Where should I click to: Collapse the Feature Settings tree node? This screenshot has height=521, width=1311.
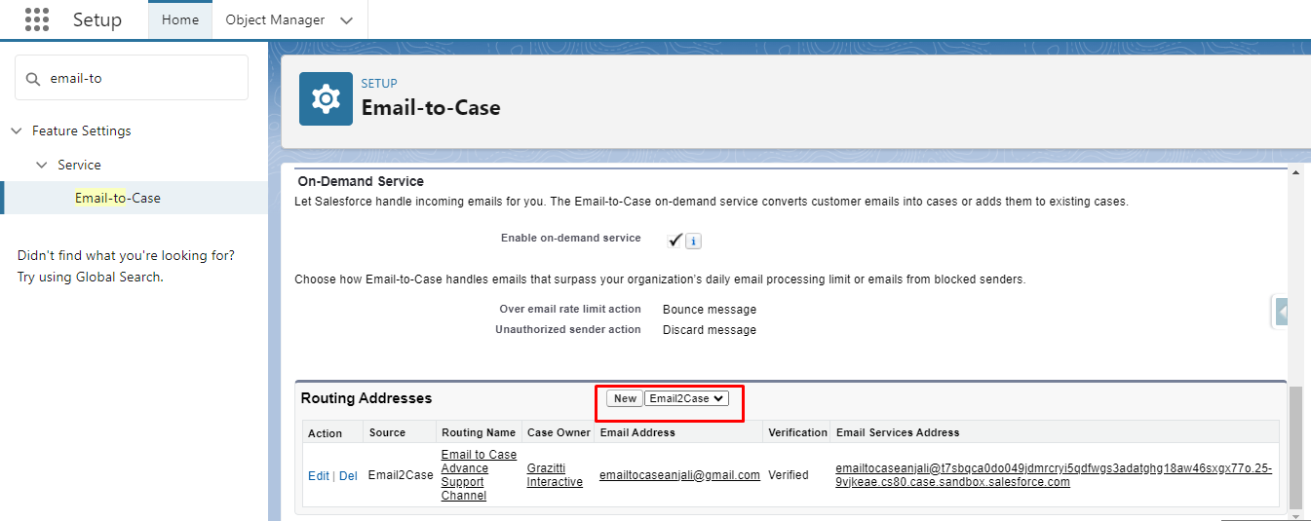click(x=17, y=130)
